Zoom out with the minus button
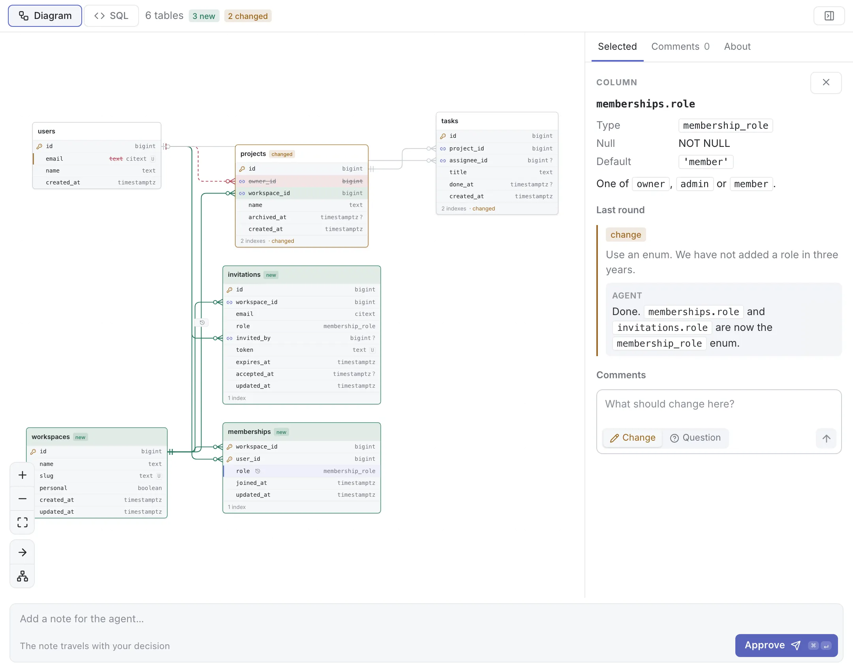 [x=23, y=499]
